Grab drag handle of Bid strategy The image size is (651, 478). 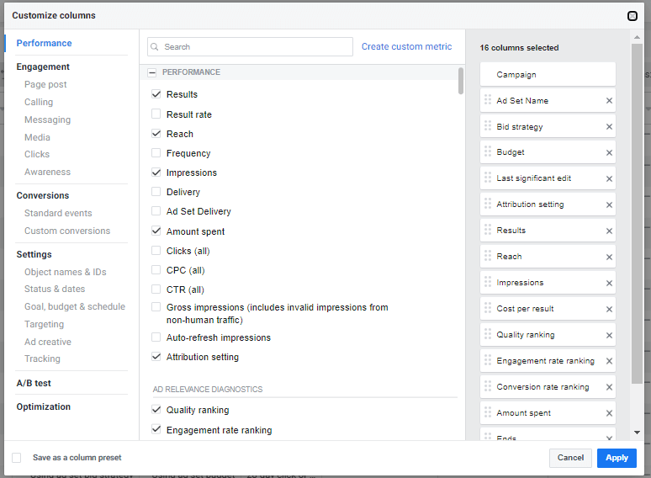(x=488, y=126)
